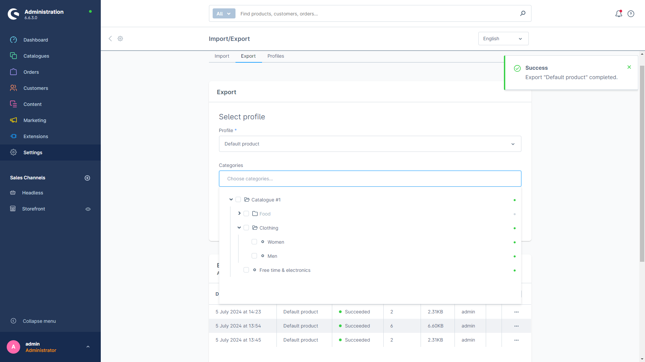Click the Marketing sidebar icon
This screenshot has width=645, height=362.
click(x=14, y=120)
